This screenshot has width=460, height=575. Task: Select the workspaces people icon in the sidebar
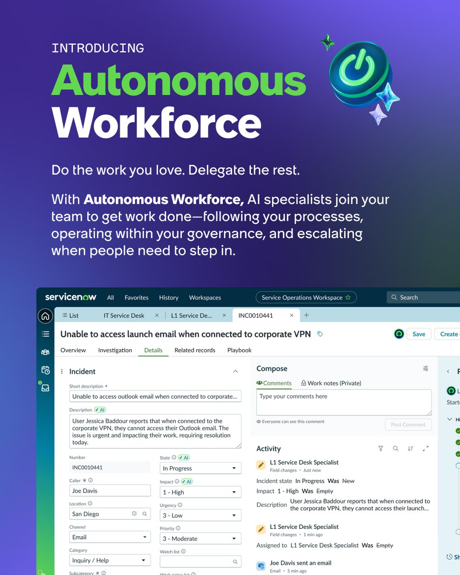pyautogui.click(x=45, y=353)
